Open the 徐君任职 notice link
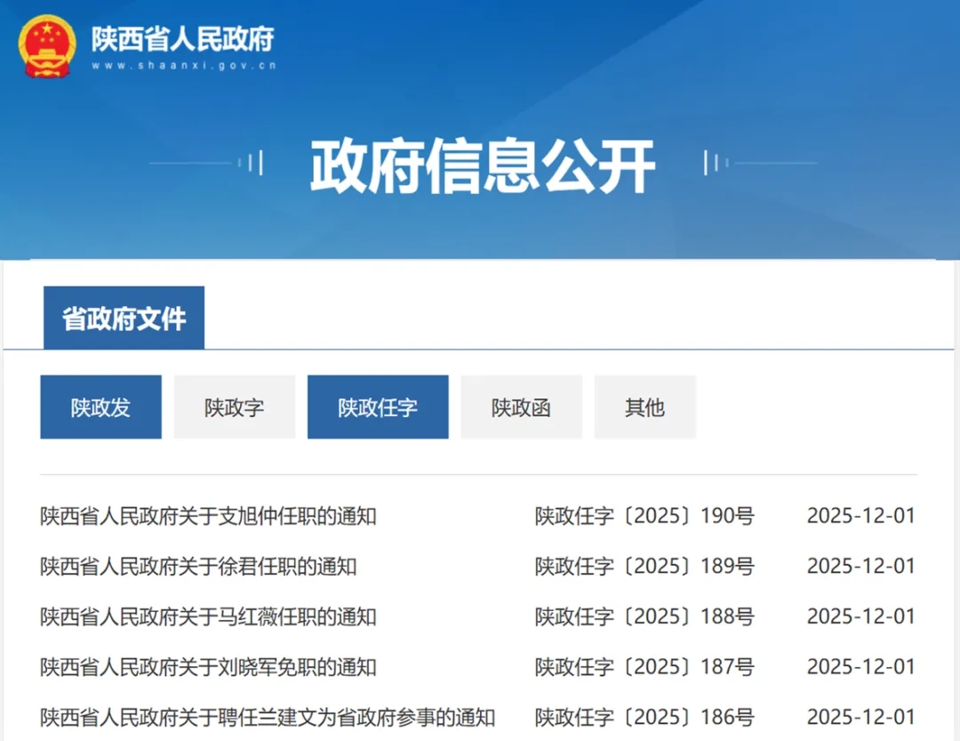Viewport: 960px width, 741px height. point(198,566)
